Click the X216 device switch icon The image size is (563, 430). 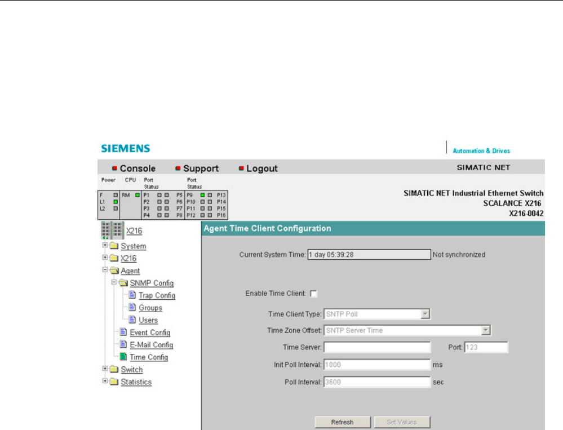[112, 230]
